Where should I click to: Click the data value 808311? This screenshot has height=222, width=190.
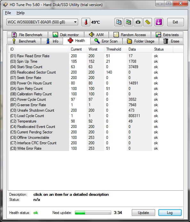tap(134, 116)
